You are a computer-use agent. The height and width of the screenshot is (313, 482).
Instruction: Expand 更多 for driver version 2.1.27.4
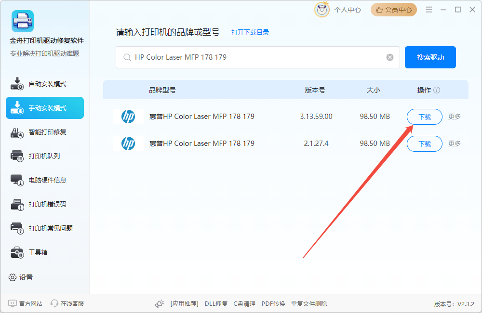click(455, 143)
